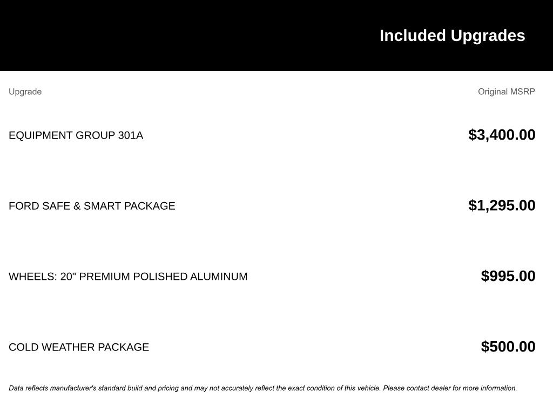Screen dimensions: 553x414
Task: Click the $995.00 price
Action: pos(508,276)
